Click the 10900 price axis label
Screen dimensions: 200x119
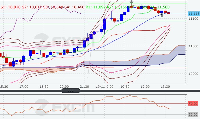(x=193, y=74)
